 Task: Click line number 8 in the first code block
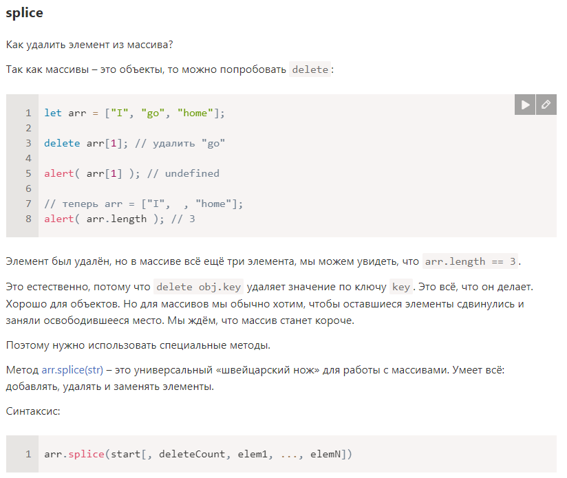[x=28, y=219]
